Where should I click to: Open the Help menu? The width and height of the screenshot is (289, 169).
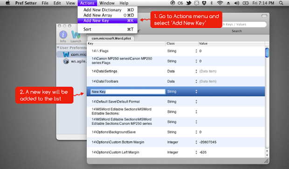tap(124, 3)
